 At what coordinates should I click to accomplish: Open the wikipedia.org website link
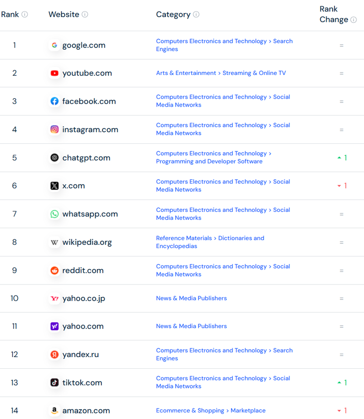(87, 242)
